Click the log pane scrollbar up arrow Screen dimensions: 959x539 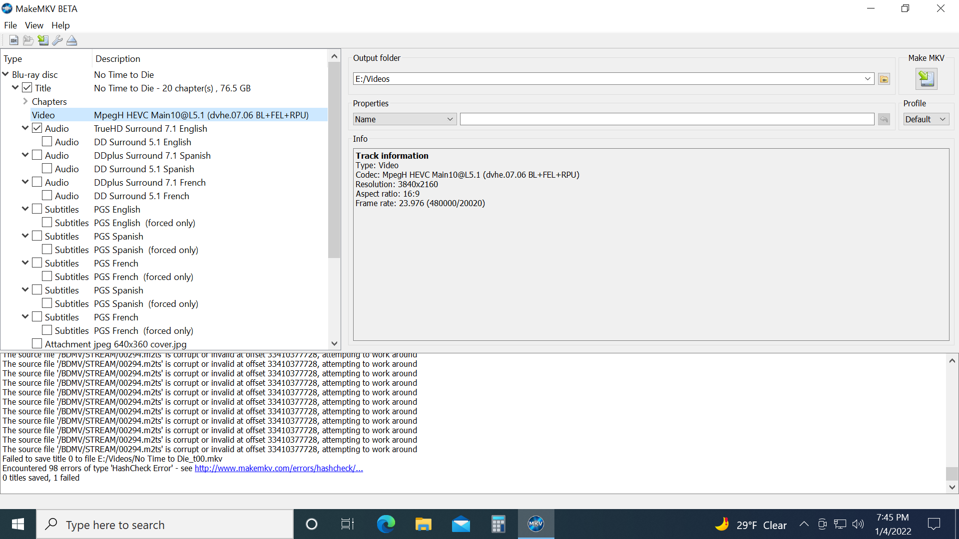pos(952,360)
